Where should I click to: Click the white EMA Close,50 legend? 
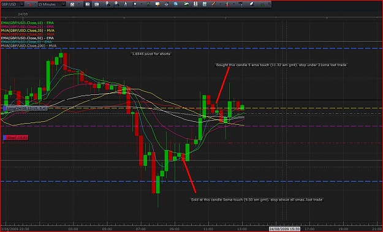click(28, 38)
